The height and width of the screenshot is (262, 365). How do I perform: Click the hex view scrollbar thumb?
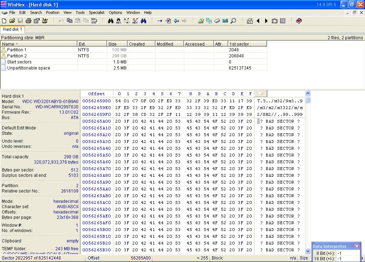(x=308, y=100)
